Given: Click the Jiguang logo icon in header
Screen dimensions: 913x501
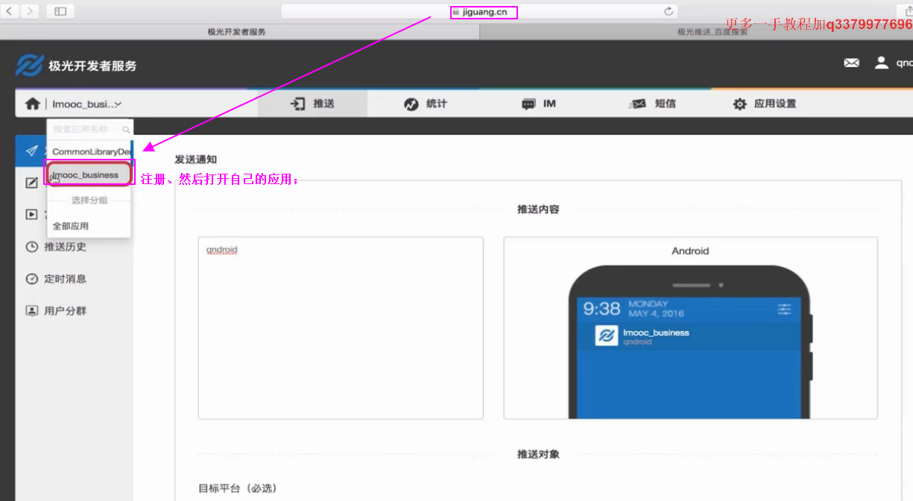Looking at the screenshot, I should point(30,65).
